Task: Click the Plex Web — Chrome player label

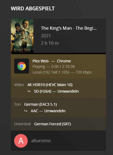Action: tap(52, 61)
